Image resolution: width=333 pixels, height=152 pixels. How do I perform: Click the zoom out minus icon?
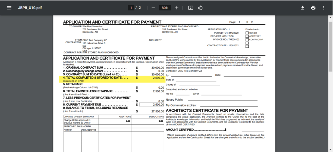pyautogui.click(x=153, y=8)
